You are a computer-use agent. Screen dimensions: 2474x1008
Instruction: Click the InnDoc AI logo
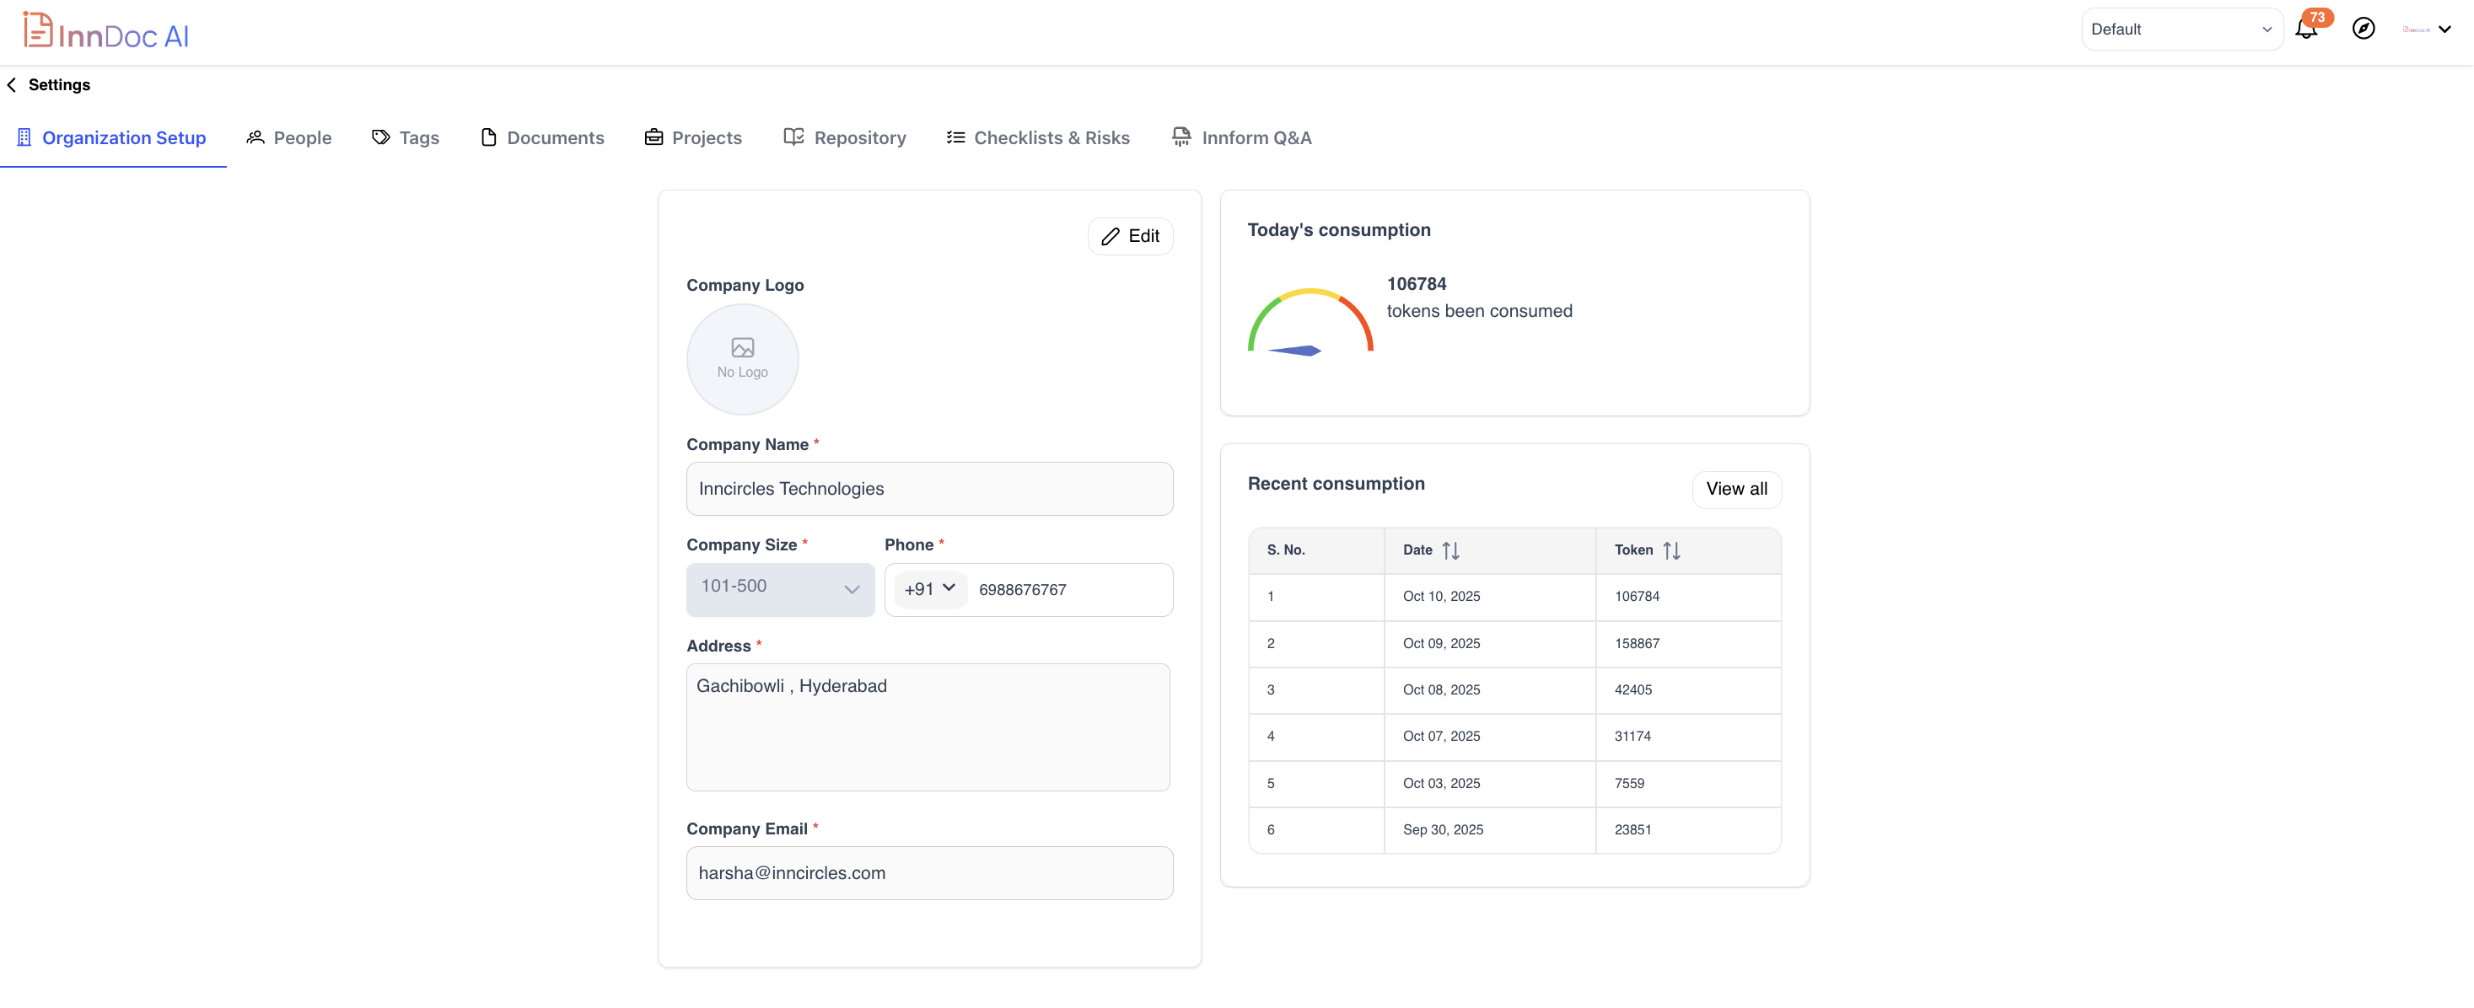(x=105, y=32)
